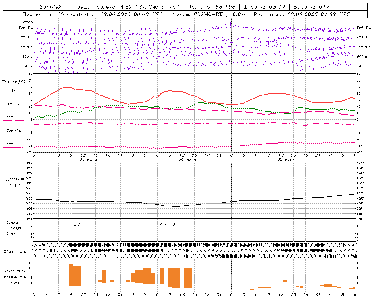Click the station name "Tobolsk" in the header
The image size is (372, 297).
pos(51,7)
